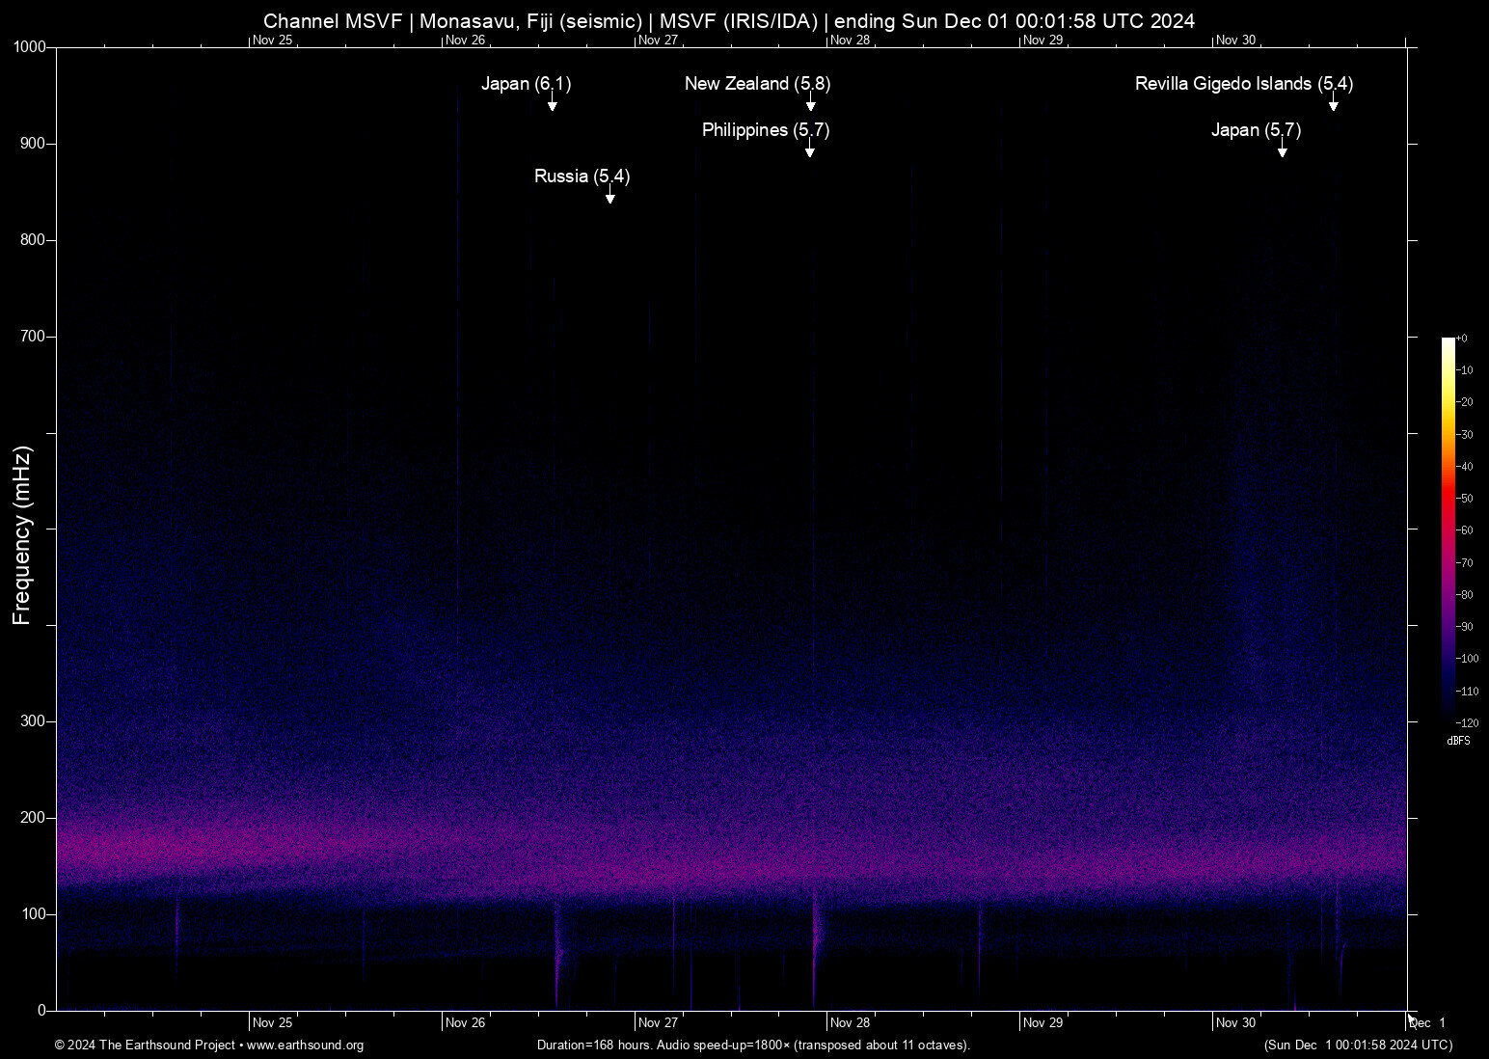
Task: Click the 0 frequency axis label
Action: (x=41, y=1011)
